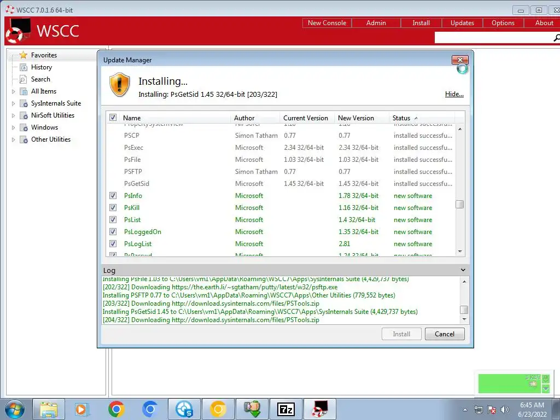Select the PsFile row in update list
This screenshot has width=560, height=420.
point(281,160)
